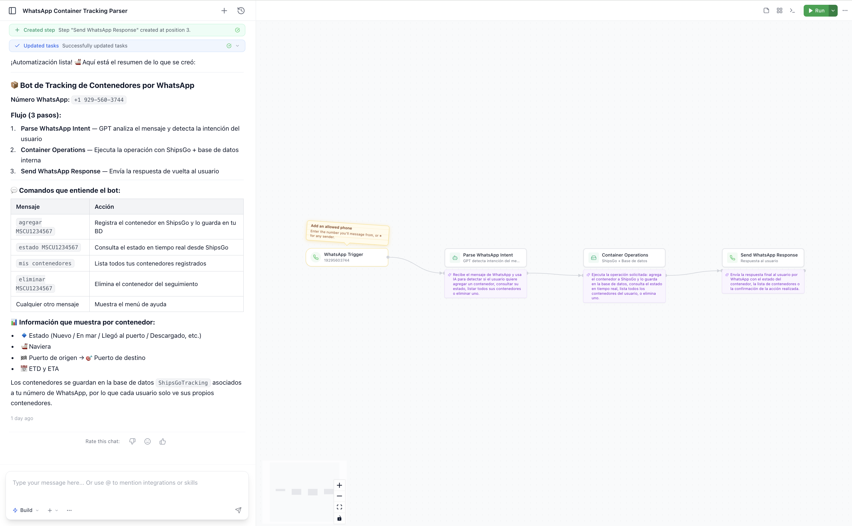Click the Container Operations database icon
Viewport: 852px width, 526px height.
593,258
